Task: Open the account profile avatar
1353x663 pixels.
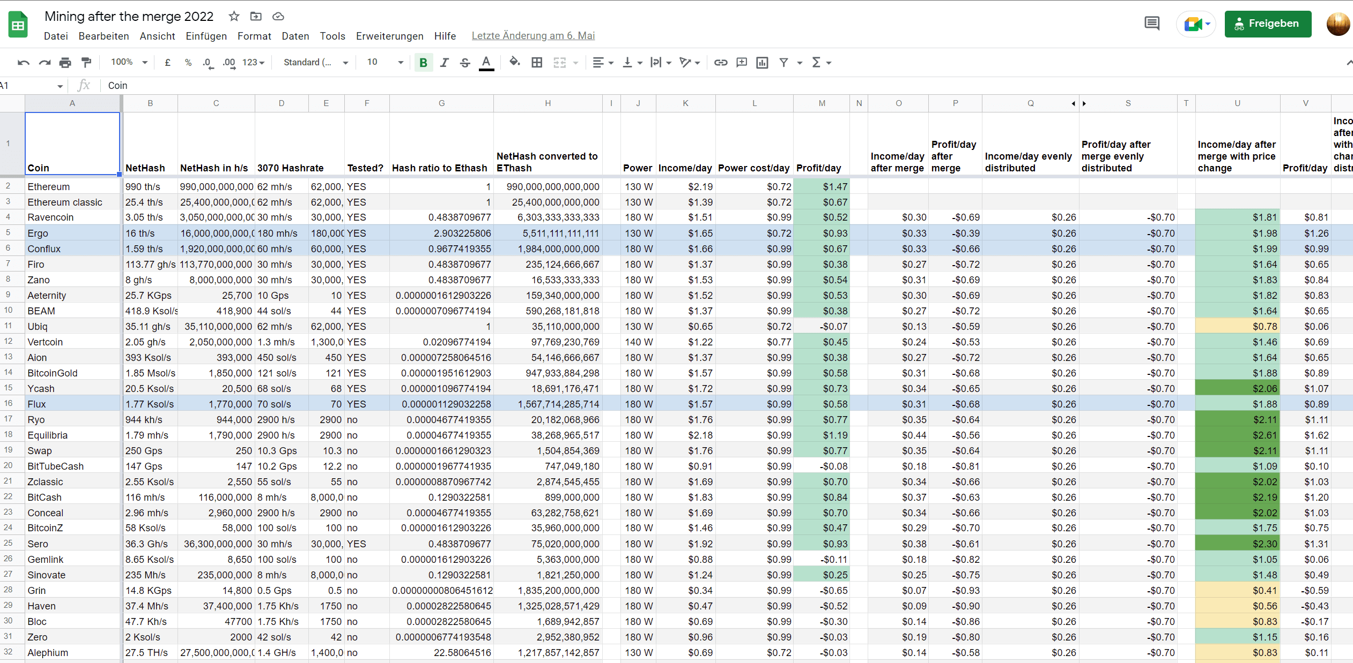Action: point(1339,24)
